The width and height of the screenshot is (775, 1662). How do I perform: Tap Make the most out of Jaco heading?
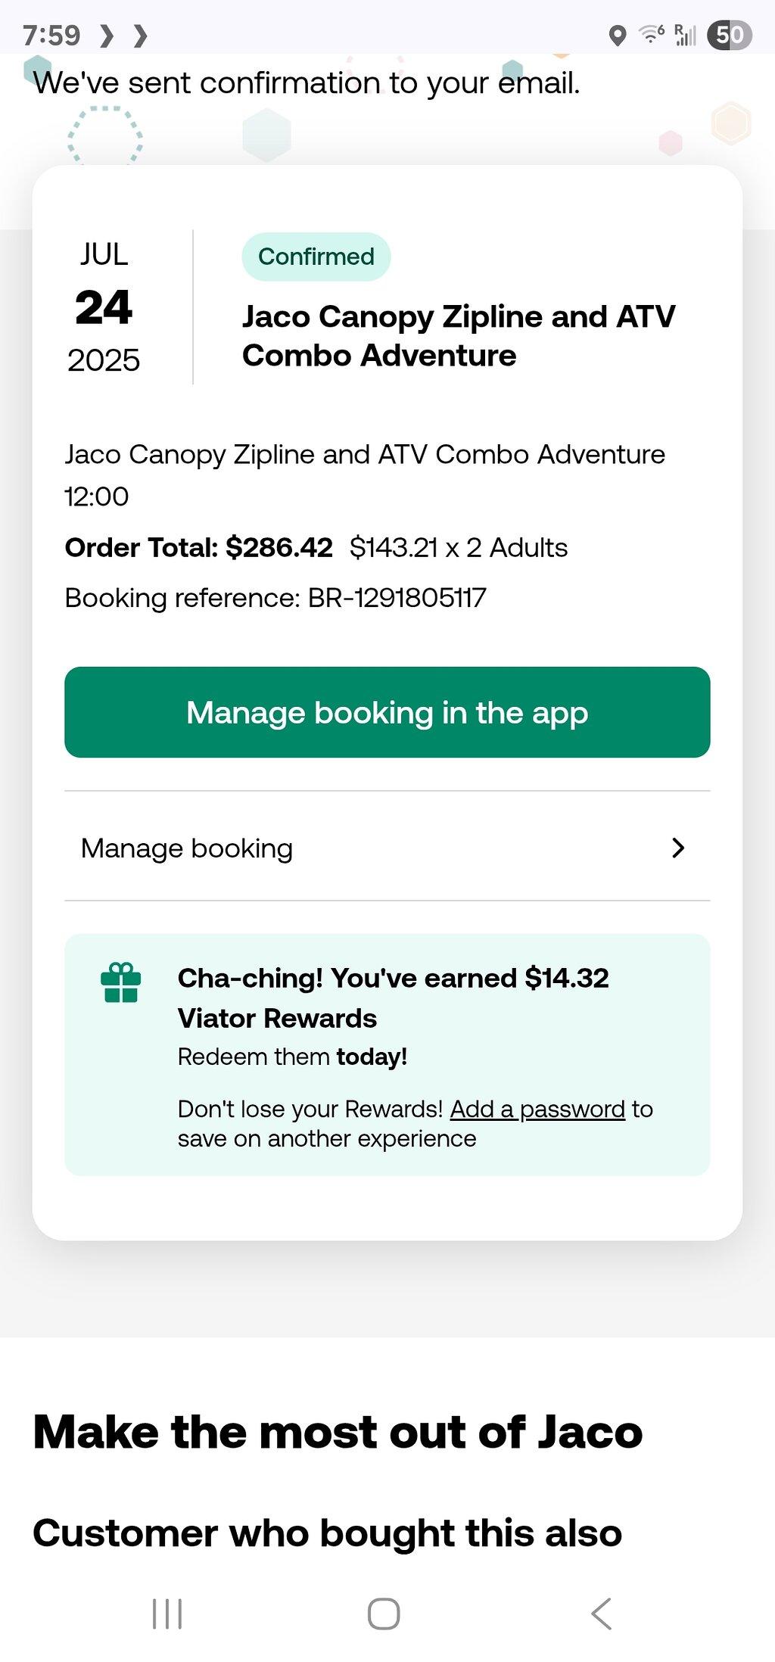click(338, 1432)
